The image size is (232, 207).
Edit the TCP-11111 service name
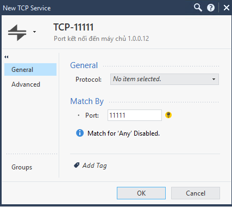(x=73, y=27)
